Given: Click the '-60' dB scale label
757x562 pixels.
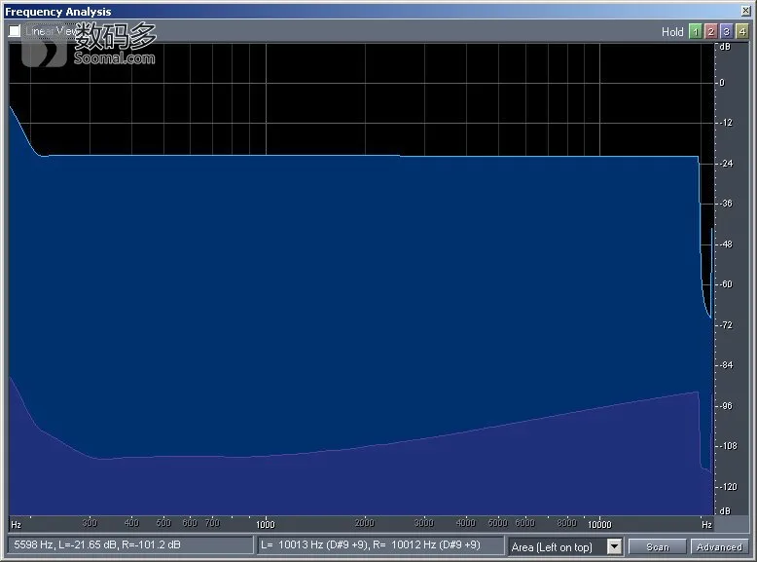Looking at the screenshot, I should (727, 284).
